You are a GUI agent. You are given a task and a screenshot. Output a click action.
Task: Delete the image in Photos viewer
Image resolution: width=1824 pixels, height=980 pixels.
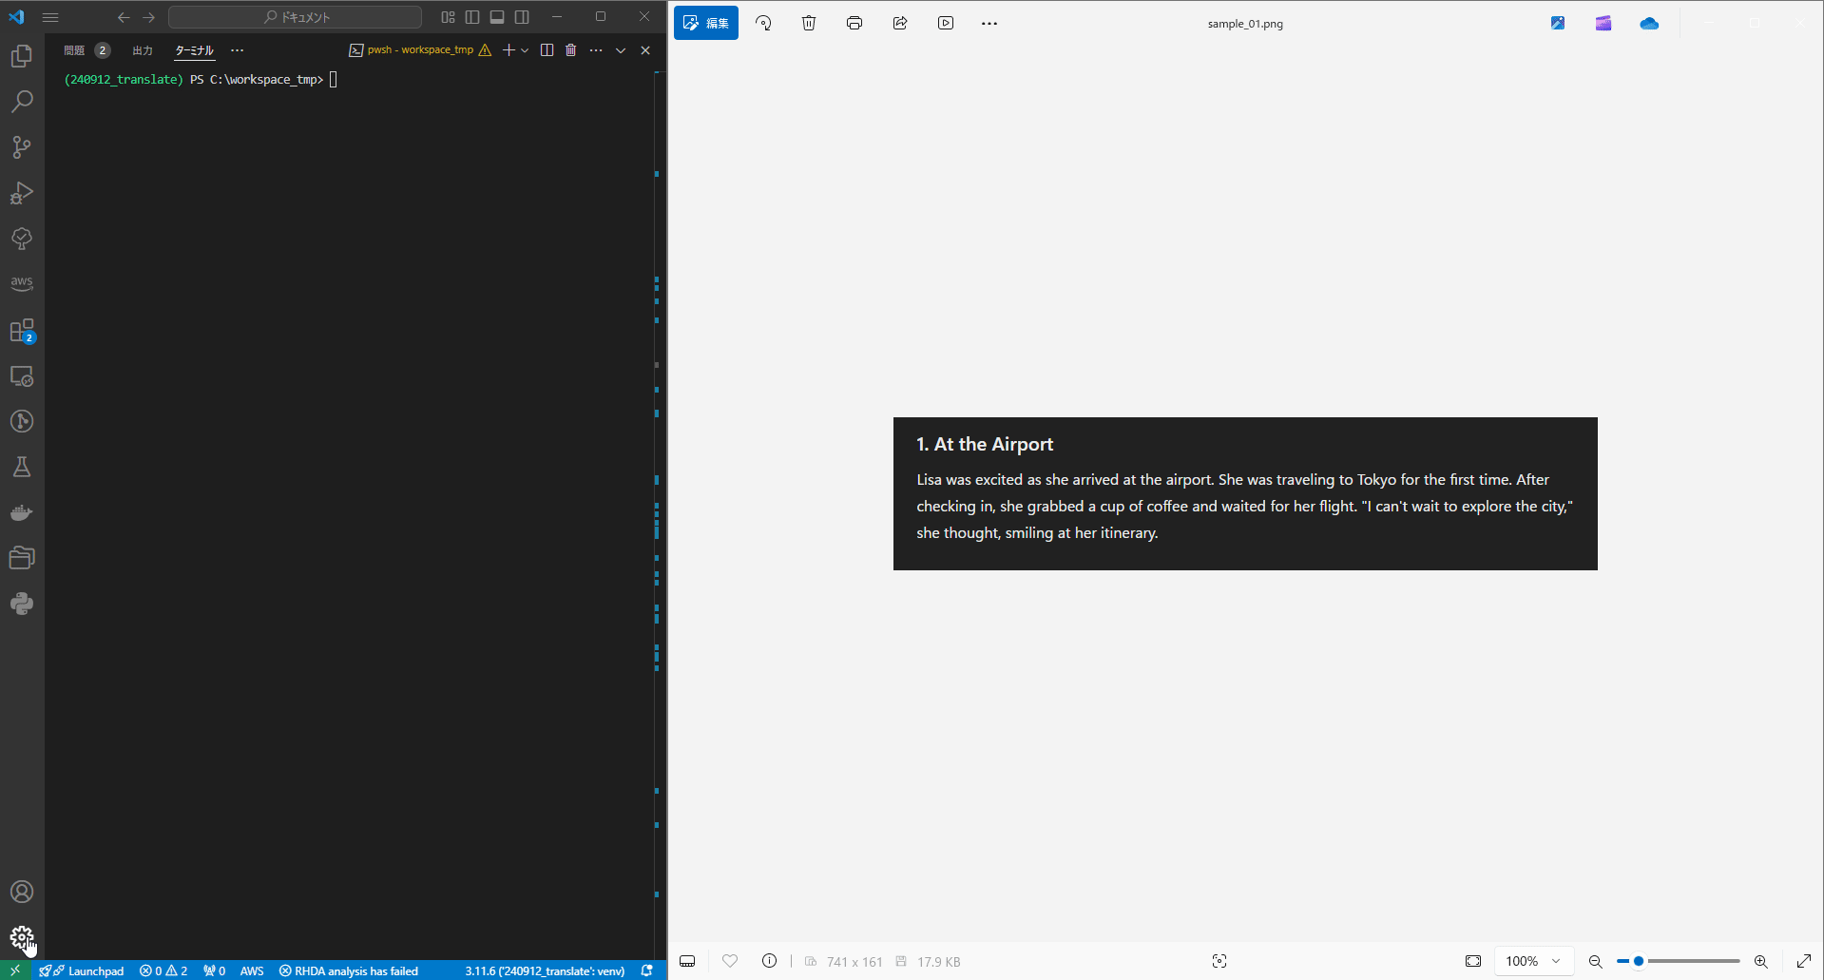[x=809, y=23]
